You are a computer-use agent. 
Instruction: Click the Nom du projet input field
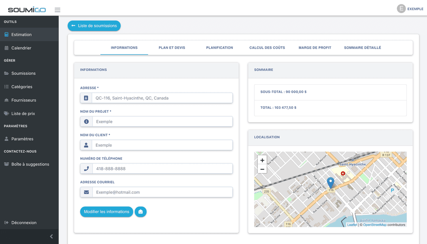click(x=162, y=122)
